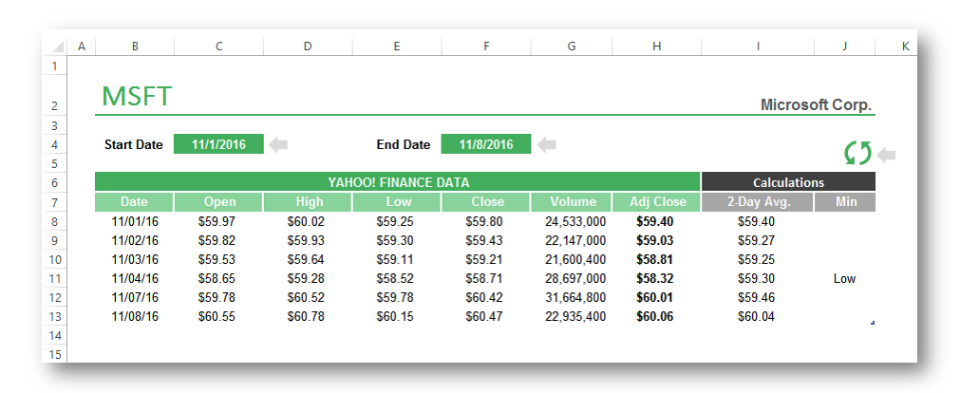The width and height of the screenshot is (960, 393).
Task: Select column F header
Action: (486, 47)
